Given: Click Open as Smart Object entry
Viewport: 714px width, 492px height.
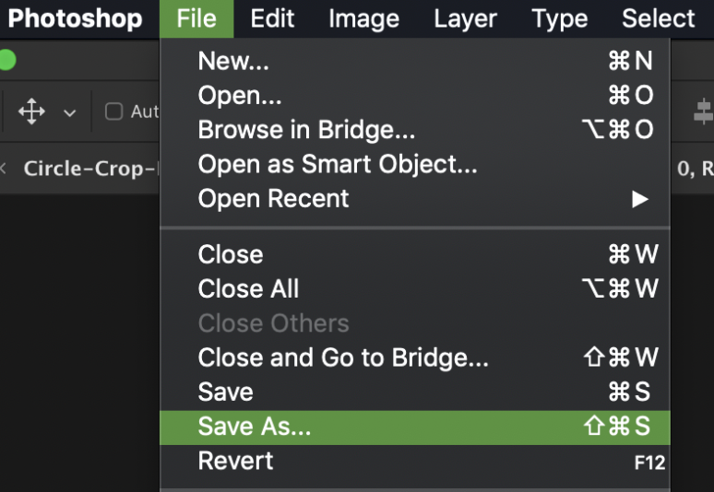Looking at the screenshot, I should (338, 165).
